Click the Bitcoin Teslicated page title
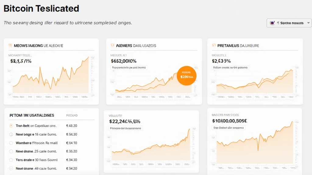 click(41, 9)
